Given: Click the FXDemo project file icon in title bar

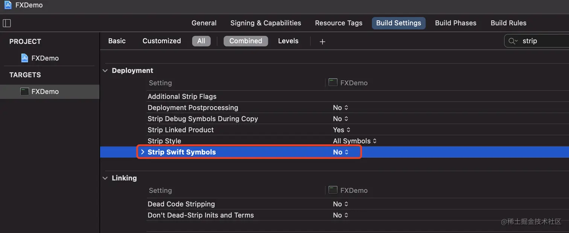Looking at the screenshot, I should coord(8,5).
